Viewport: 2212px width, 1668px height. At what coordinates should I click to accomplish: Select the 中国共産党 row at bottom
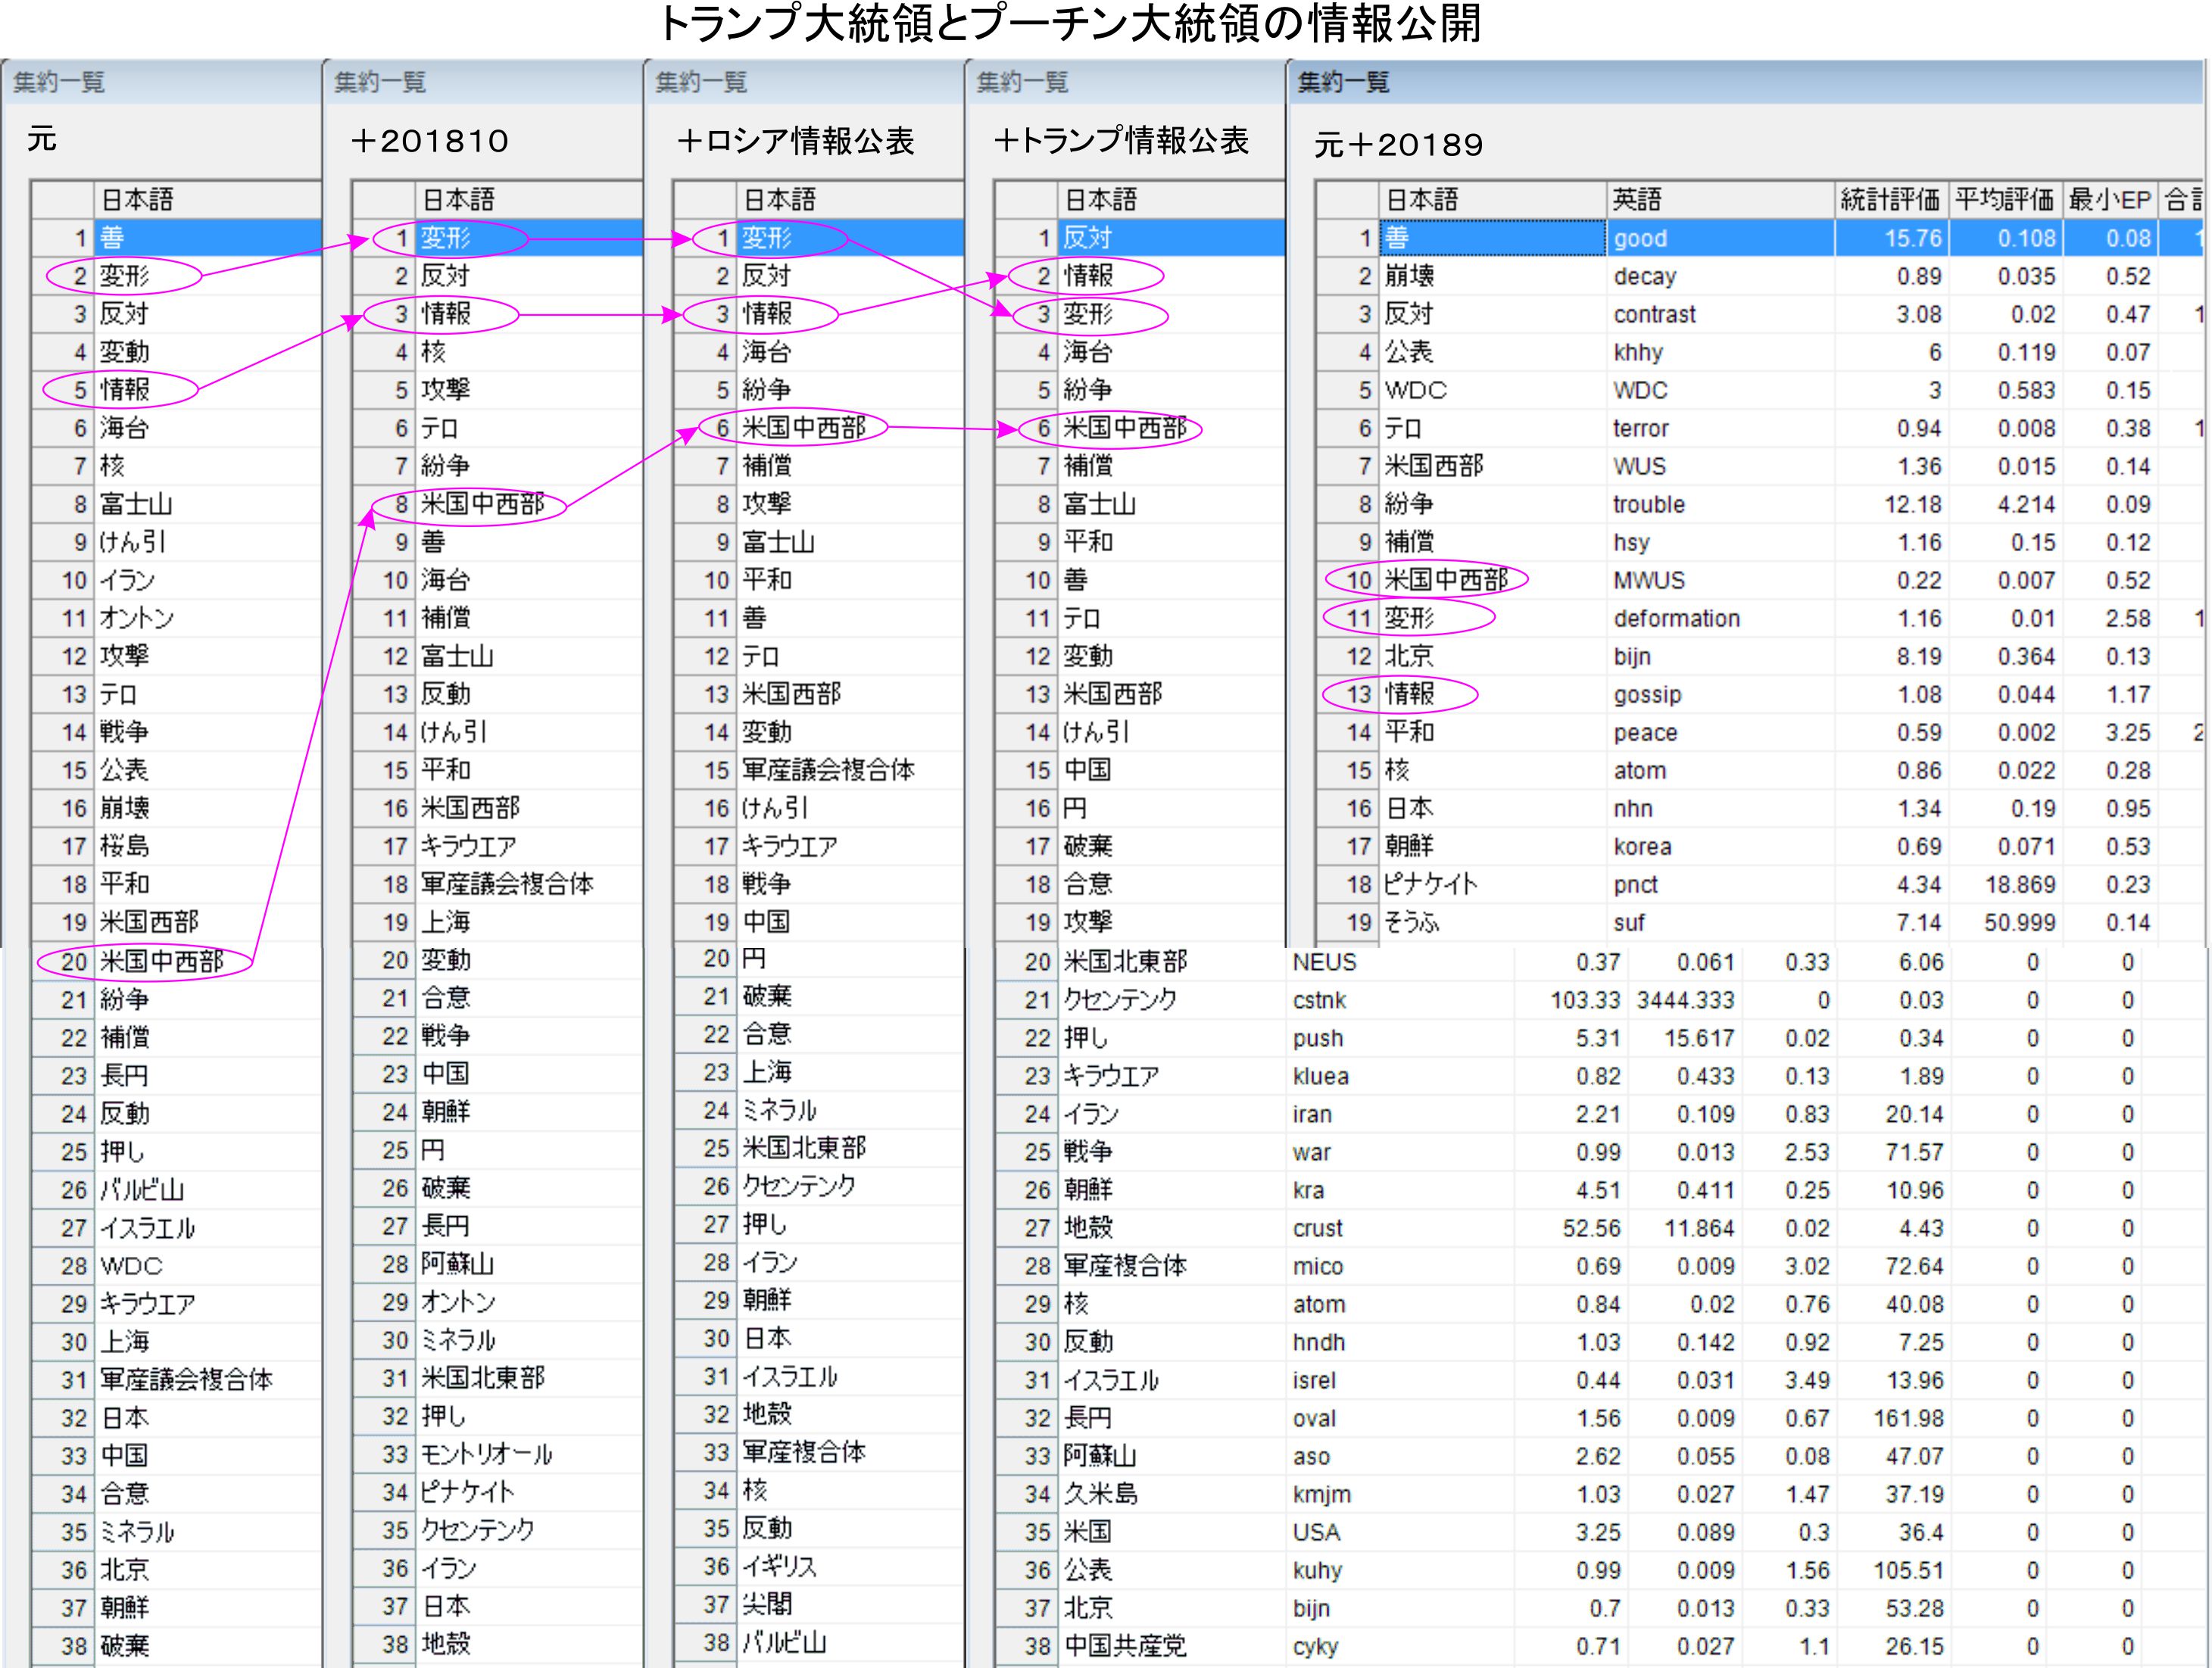pyautogui.click(x=1125, y=1645)
